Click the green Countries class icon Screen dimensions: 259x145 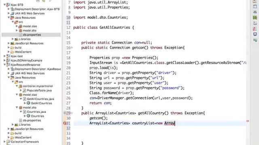28,116
